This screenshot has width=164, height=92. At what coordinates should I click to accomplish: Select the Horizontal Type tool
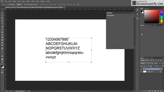coord(2,51)
